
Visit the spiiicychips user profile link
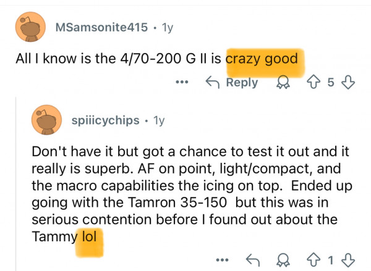[106, 120]
